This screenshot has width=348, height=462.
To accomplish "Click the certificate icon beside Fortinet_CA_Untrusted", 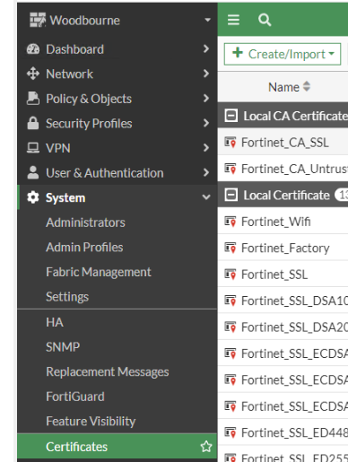I will pyautogui.click(x=231, y=169).
